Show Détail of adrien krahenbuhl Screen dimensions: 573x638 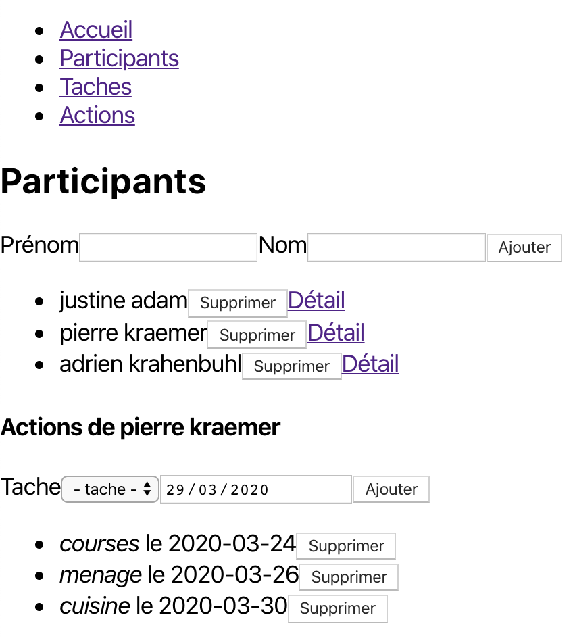370,364
